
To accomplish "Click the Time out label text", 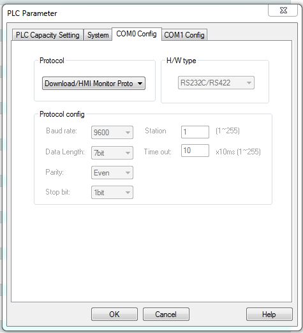I will 158,152.
